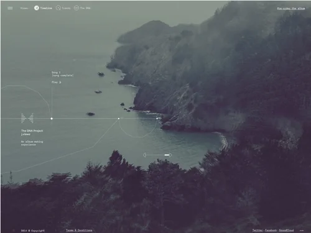Select the large Song 1 timeline dot
The height and width of the screenshot is (233, 311).
(52, 119)
